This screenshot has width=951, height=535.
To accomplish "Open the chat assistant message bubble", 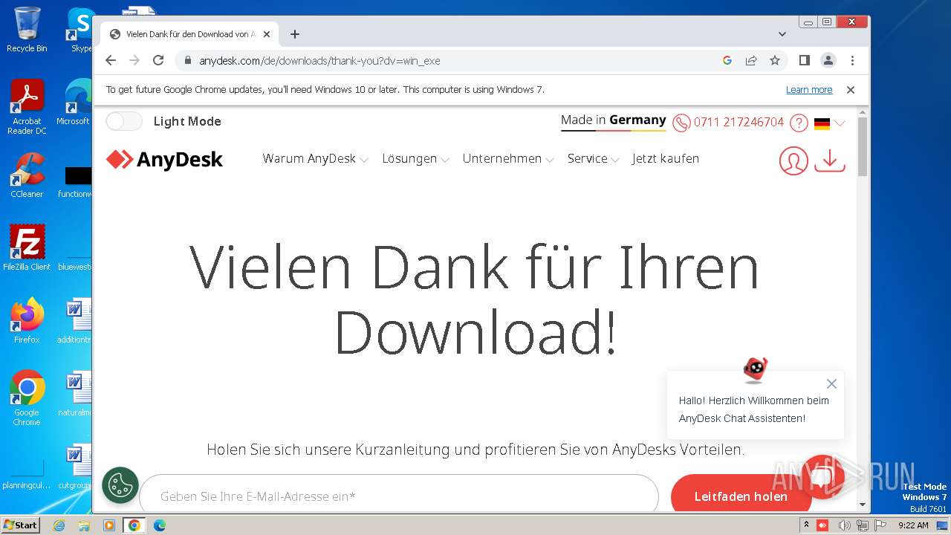I will 754,409.
